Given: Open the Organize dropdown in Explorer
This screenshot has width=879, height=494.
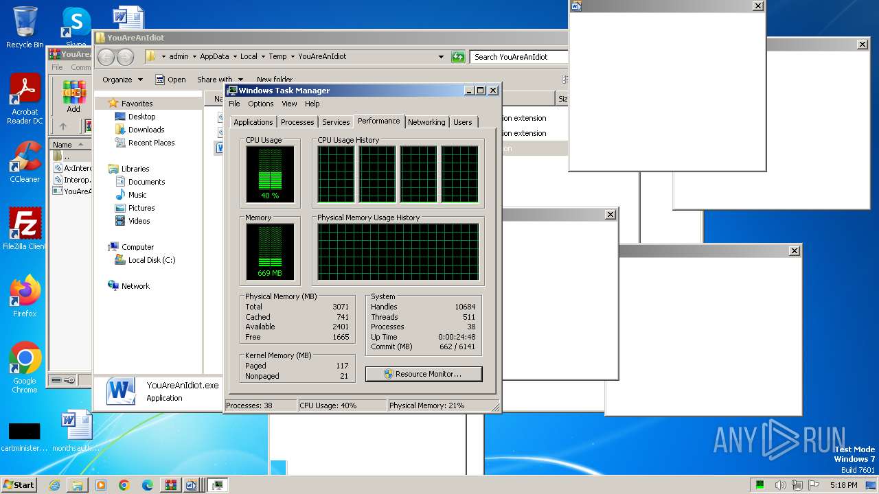Looking at the screenshot, I should (122, 80).
